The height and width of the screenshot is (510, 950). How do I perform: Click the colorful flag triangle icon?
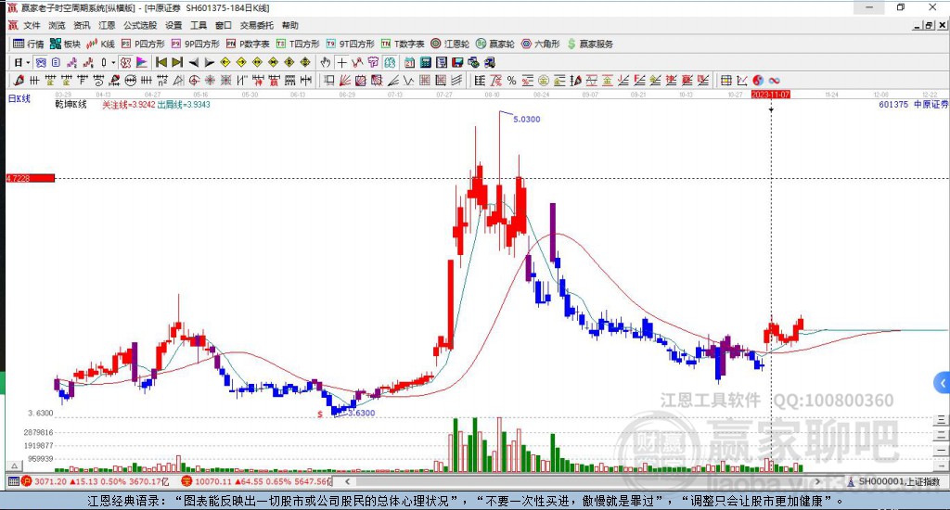pos(142,62)
